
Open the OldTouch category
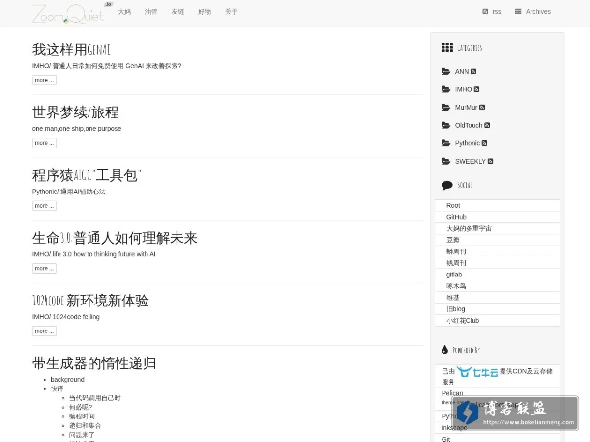click(x=469, y=125)
